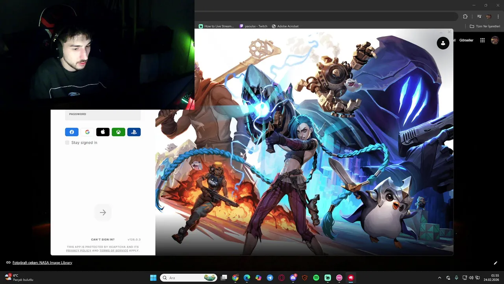This screenshot has height=284, width=504.
Task: Open Opera browser from the taskbar
Action: [x=282, y=278]
